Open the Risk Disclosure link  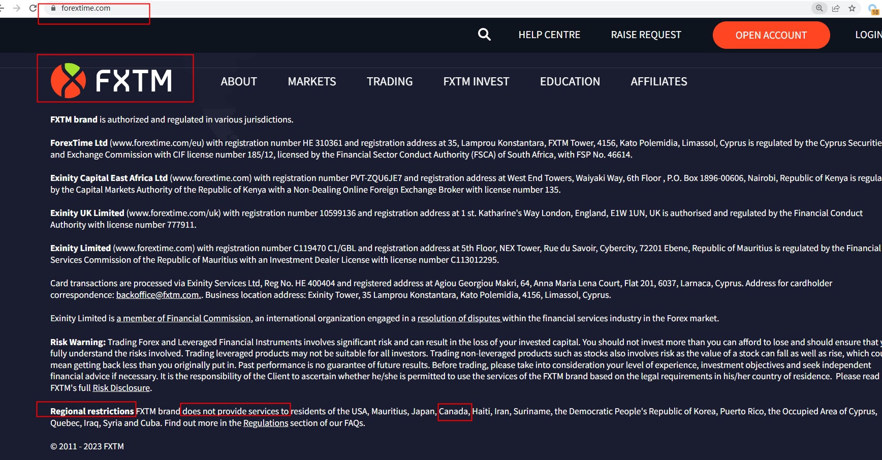pos(121,388)
